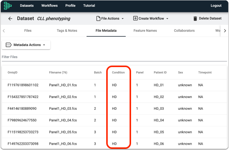Viewport: 229px width, 150px height.
Task: Select OmiqID F44146180889090
Action: [x=22, y=109]
